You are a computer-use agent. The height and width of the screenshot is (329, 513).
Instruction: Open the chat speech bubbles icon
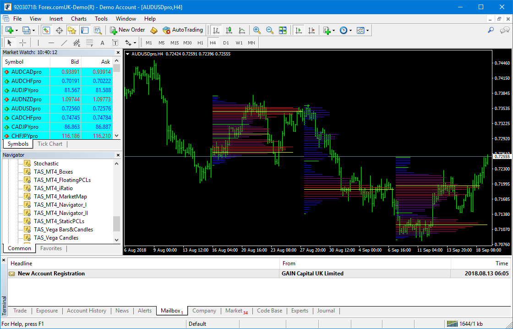point(504,30)
